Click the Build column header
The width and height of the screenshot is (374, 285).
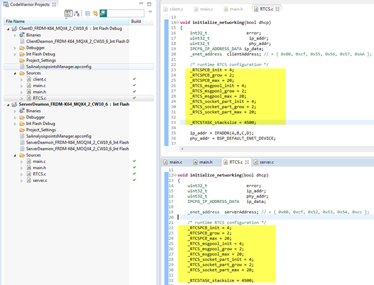(136, 22)
